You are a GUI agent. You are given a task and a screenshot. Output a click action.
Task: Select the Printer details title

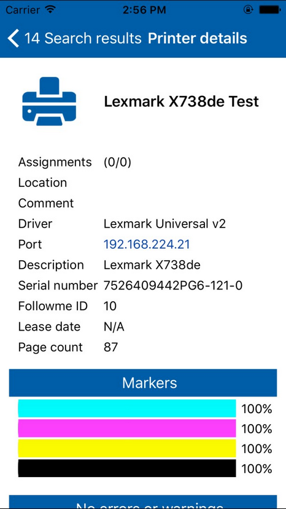pyautogui.click(x=197, y=38)
